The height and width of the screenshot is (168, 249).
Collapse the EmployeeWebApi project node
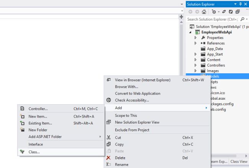tap(190, 32)
